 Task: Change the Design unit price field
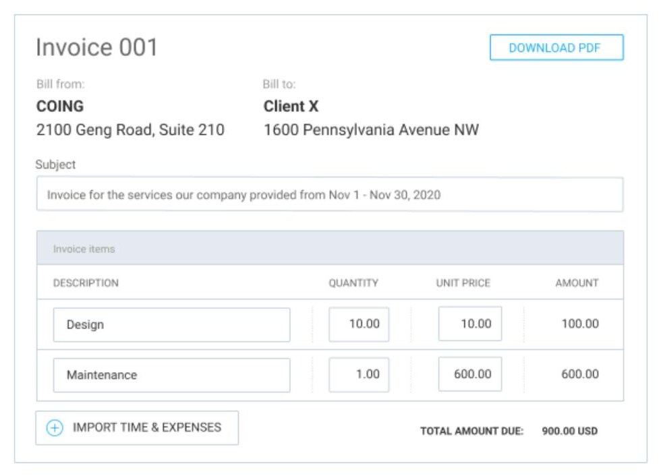(470, 324)
